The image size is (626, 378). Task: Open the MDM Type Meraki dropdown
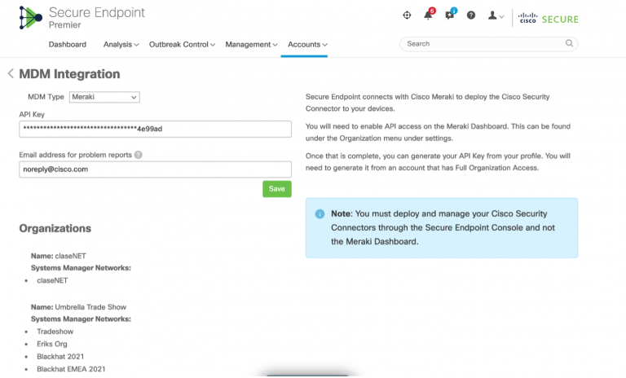104,97
